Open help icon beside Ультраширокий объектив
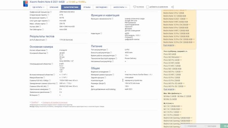Viewport: 228px width, 128px height. [x=52, y=64]
